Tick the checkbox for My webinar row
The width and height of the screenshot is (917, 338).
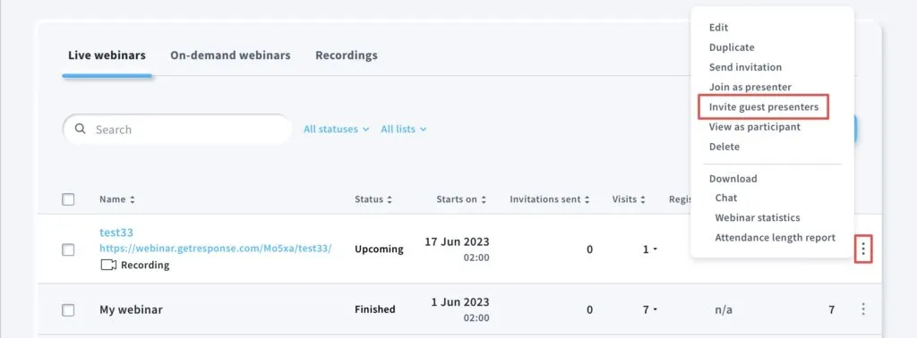click(68, 310)
